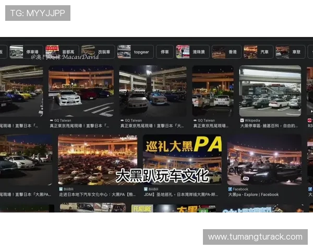Select the 汽車 filter chip

[259, 52]
